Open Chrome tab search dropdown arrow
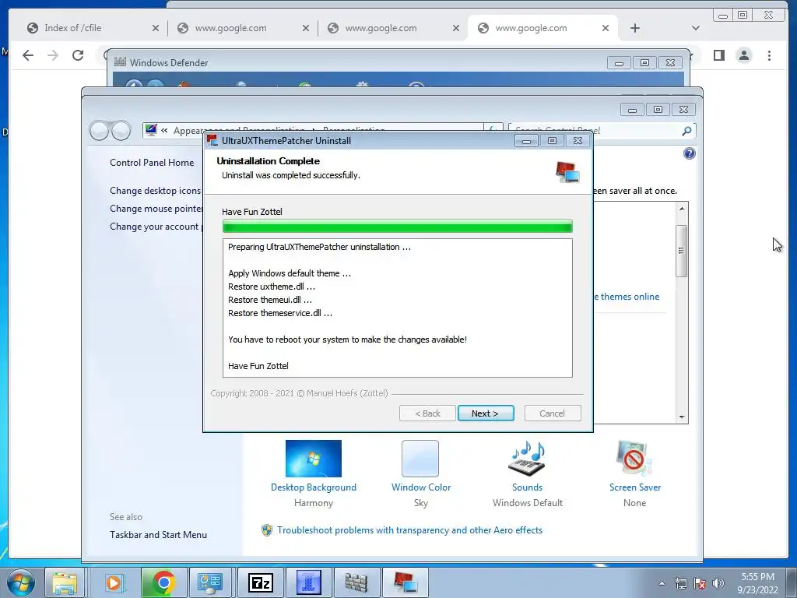 696,28
